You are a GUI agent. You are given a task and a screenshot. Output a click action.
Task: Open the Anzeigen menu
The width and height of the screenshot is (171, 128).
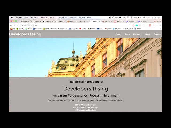[x=44, y=17]
